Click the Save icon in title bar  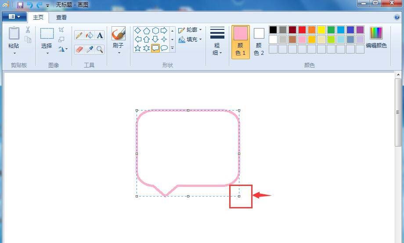click(20, 5)
